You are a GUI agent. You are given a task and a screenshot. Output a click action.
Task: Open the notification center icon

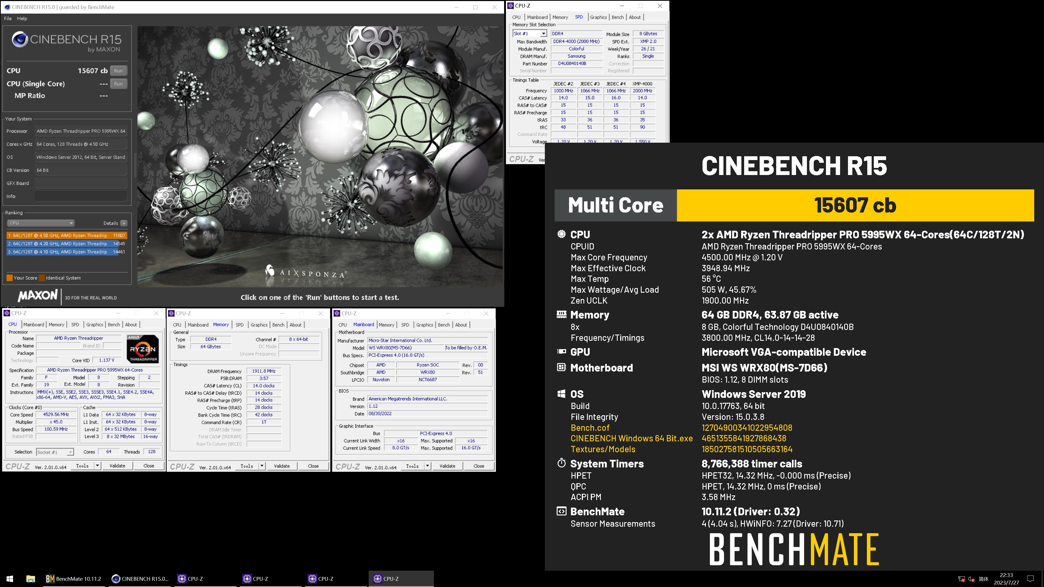[x=1030, y=579]
